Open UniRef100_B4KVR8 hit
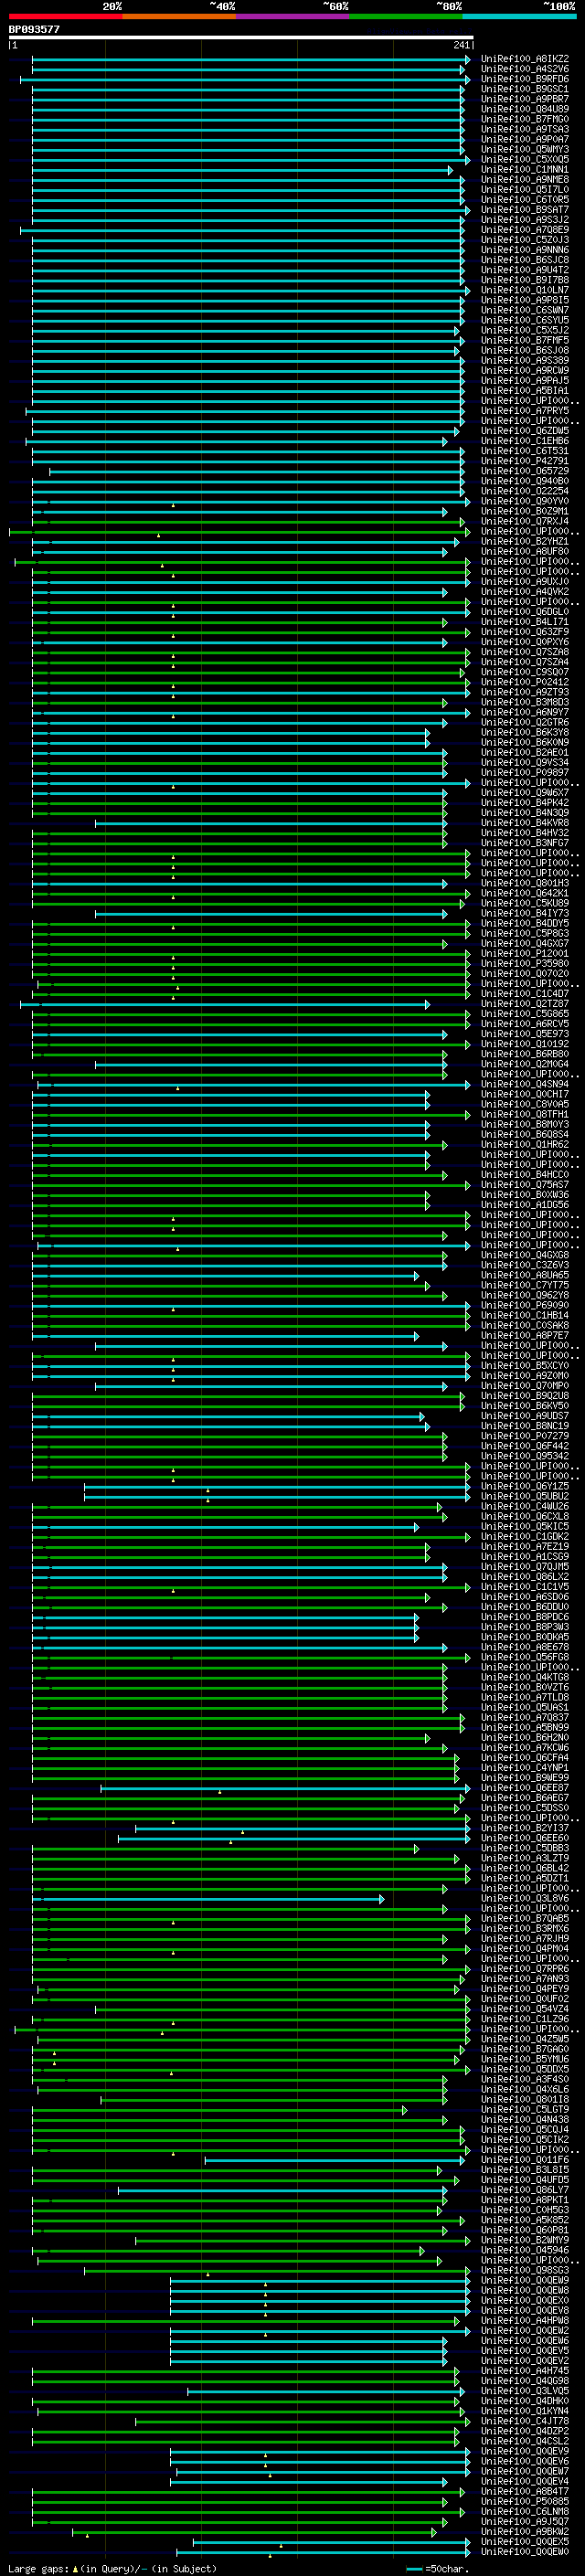 [x=525, y=823]
